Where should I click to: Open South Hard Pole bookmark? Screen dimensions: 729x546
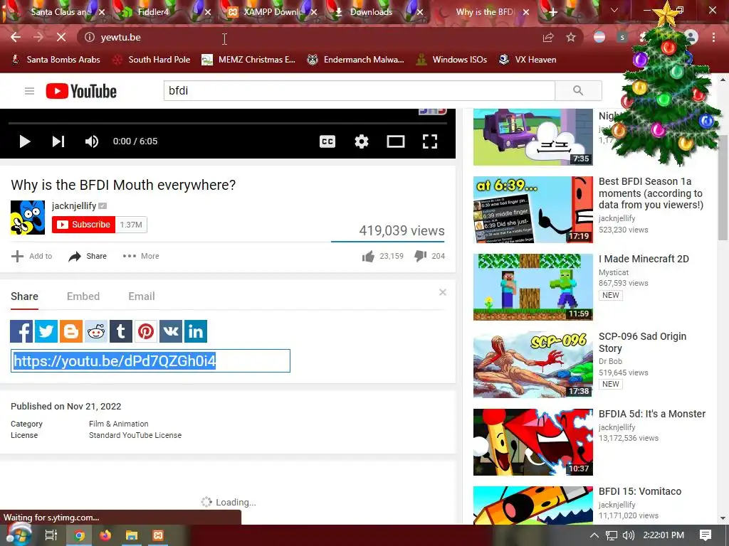tap(152, 60)
